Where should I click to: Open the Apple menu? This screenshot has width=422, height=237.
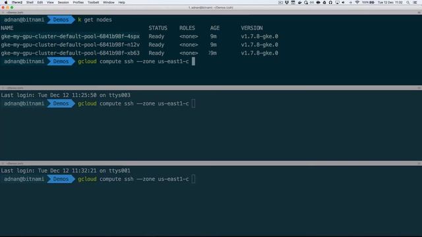tap(6, 3)
